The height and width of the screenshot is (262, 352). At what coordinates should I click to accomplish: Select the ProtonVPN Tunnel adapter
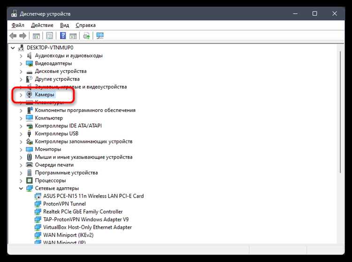pos(64,204)
